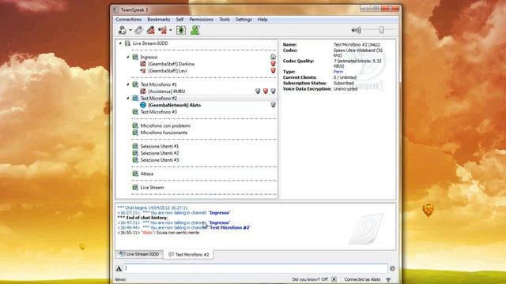Image resolution: width=506 pixels, height=284 pixels.
Task: Open the emoticon smiley picker
Action: tap(392, 268)
